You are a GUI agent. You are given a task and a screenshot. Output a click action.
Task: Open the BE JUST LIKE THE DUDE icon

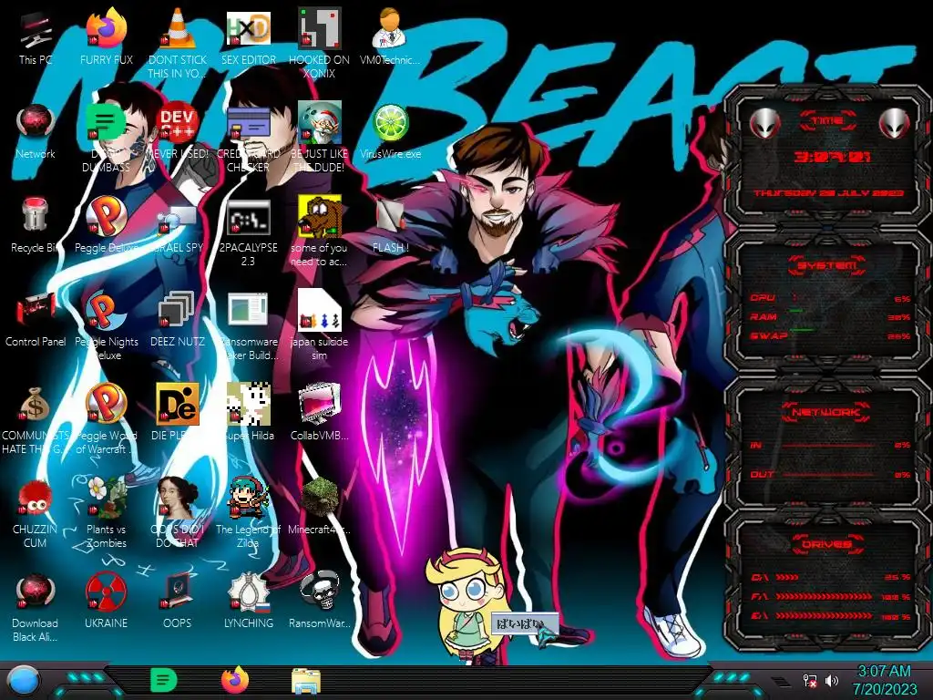click(x=319, y=123)
